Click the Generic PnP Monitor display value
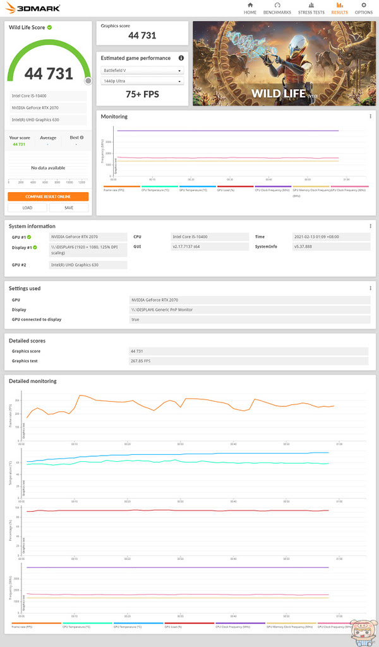The height and width of the screenshot is (647, 379). [250, 310]
